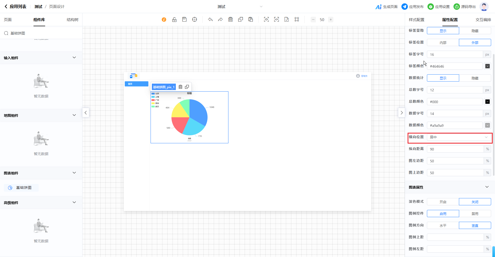Click the paste clipboard icon in toolbar

pos(251,20)
